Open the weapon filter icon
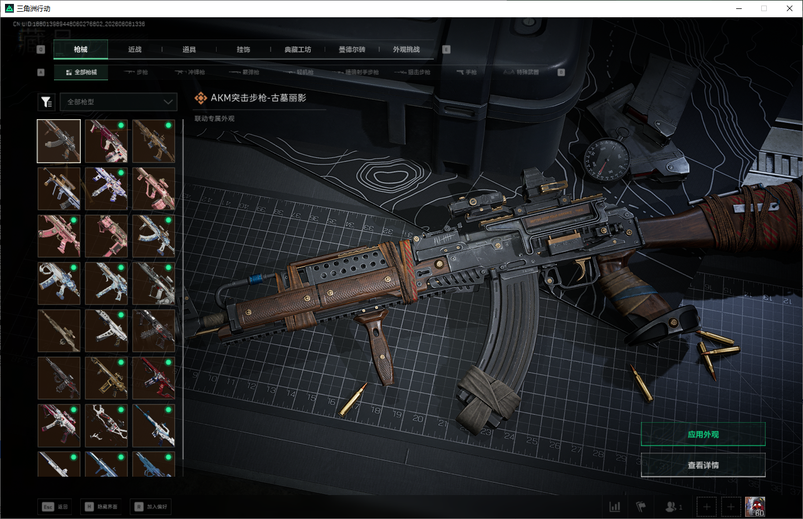The width and height of the screenshot is (803, 519). coord(46,102)
